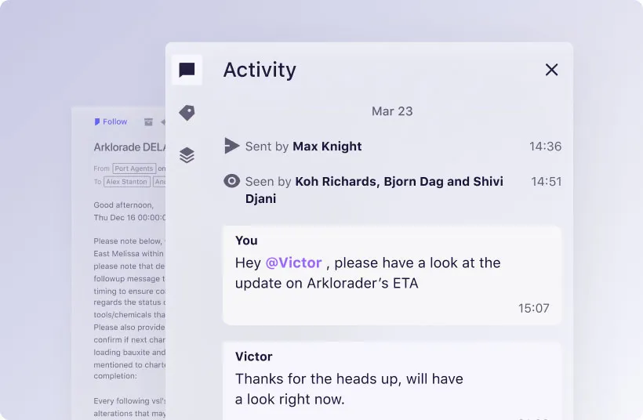Viewport: 643px width, 420px height.
Task: Click the @Victor mention in your message
Action: (293, 262)
